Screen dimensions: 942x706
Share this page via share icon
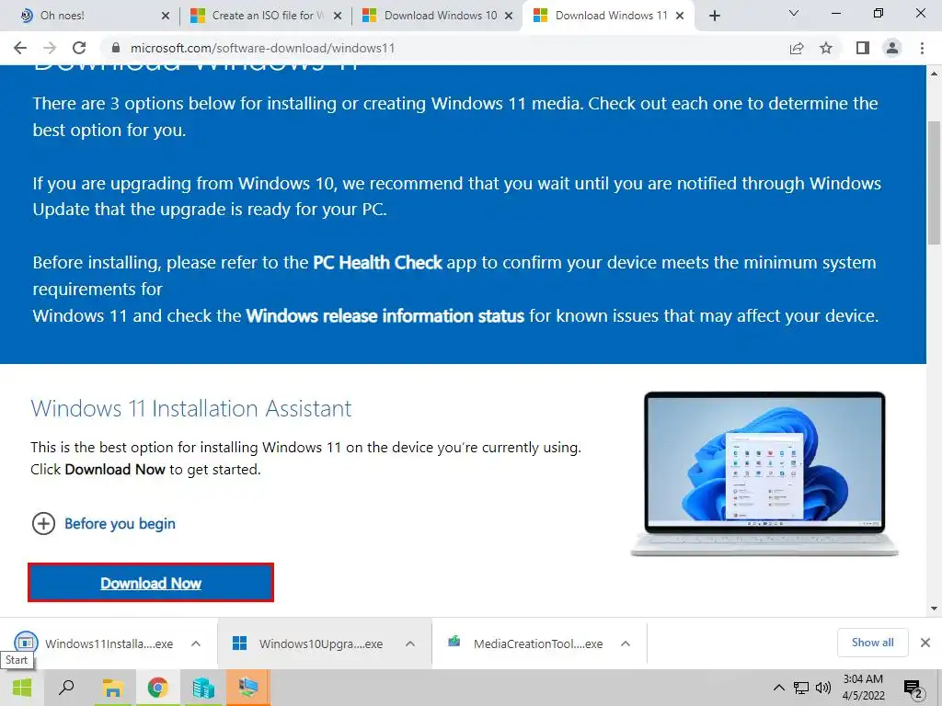797,48
